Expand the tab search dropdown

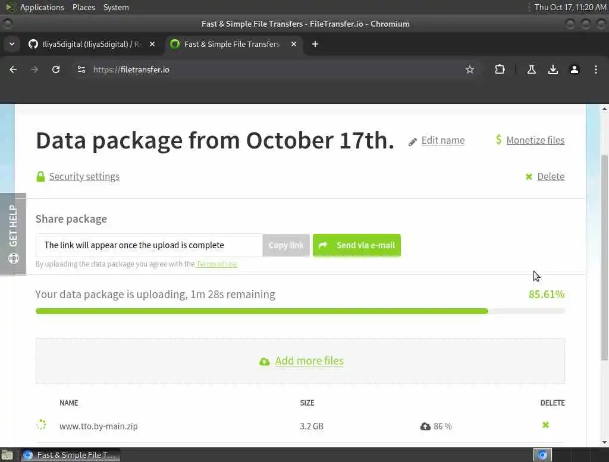(12, 44)
